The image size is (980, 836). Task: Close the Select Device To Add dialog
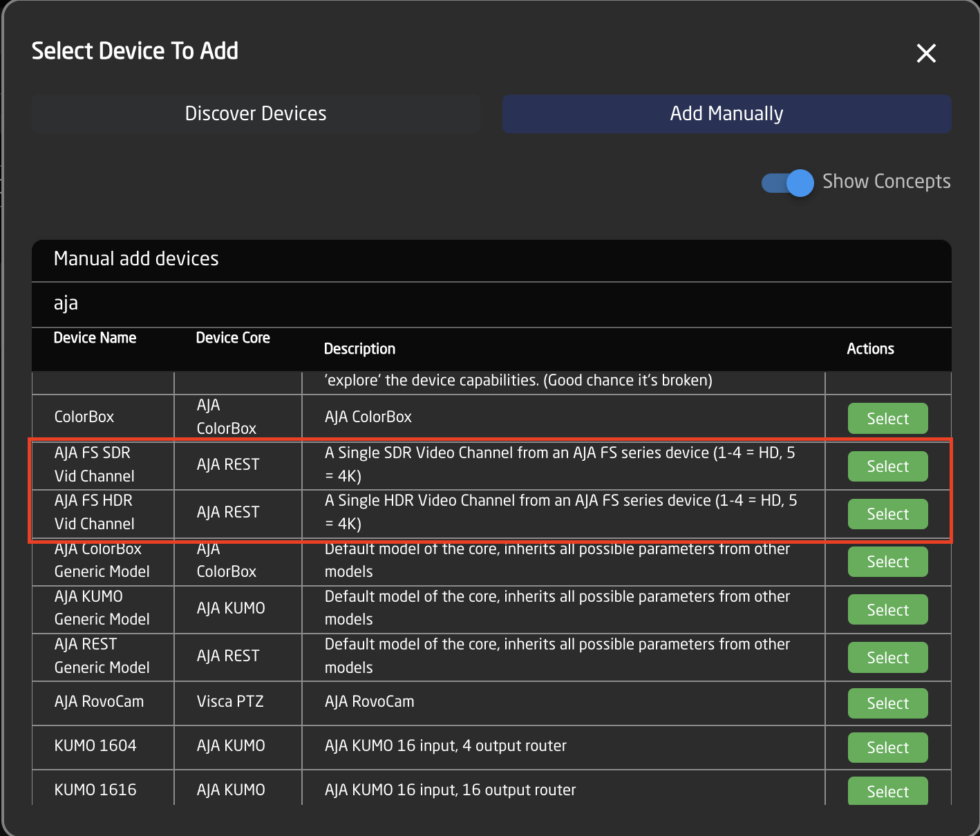pyautogui.click(x=926, y=53)
